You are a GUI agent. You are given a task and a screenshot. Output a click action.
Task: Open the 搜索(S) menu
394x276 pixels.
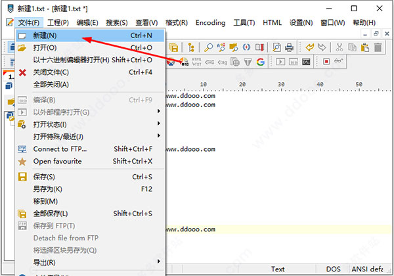[x=117, y=22]
